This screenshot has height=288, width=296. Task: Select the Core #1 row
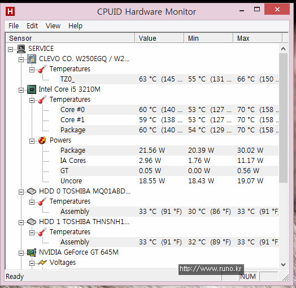tap(169, 120)
